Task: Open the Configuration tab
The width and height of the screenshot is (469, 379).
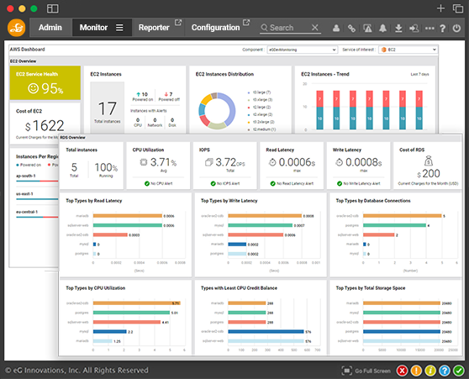Action: click(x=215, y=28)
